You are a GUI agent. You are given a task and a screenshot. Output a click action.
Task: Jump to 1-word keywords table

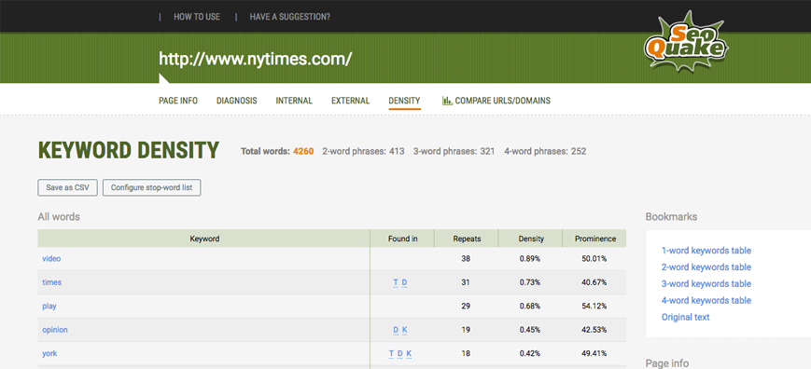tap(706, 251)
